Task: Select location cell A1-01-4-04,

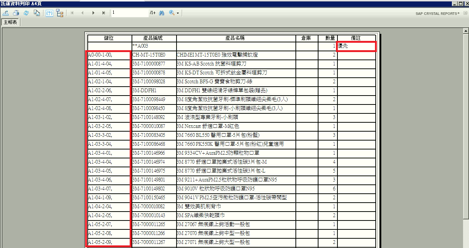Action: click(109, 64)
